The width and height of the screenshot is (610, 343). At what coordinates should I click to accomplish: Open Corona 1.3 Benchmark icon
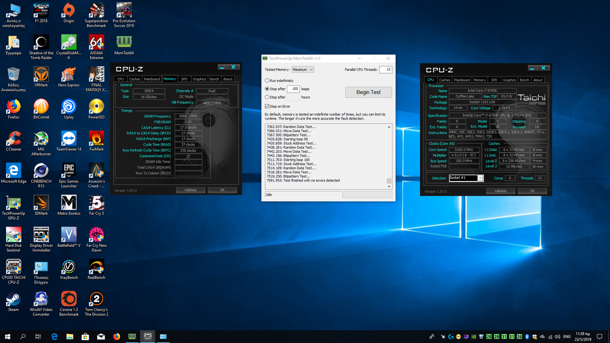click(69, 303)
